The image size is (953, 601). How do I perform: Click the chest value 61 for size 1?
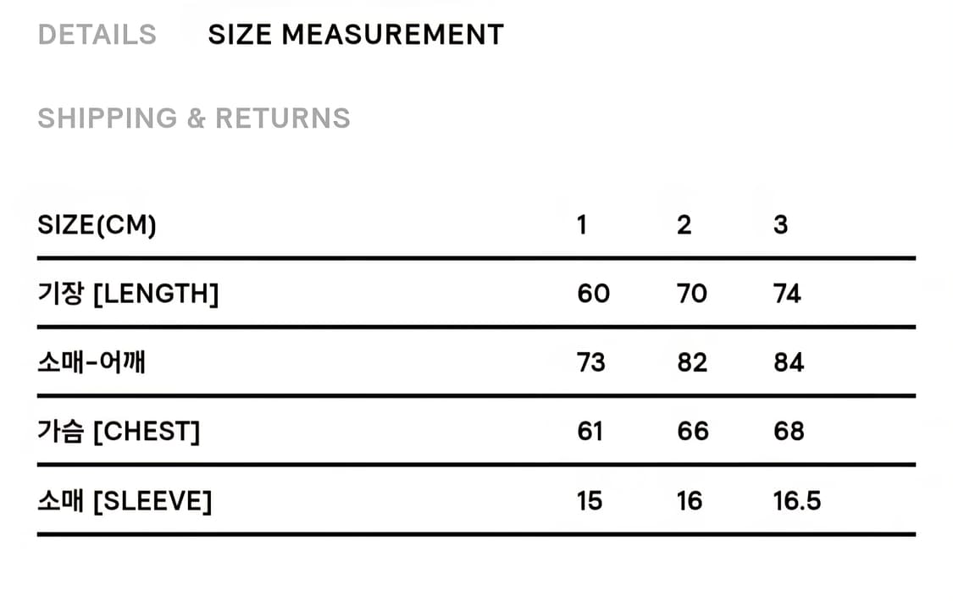click(590, 432)
